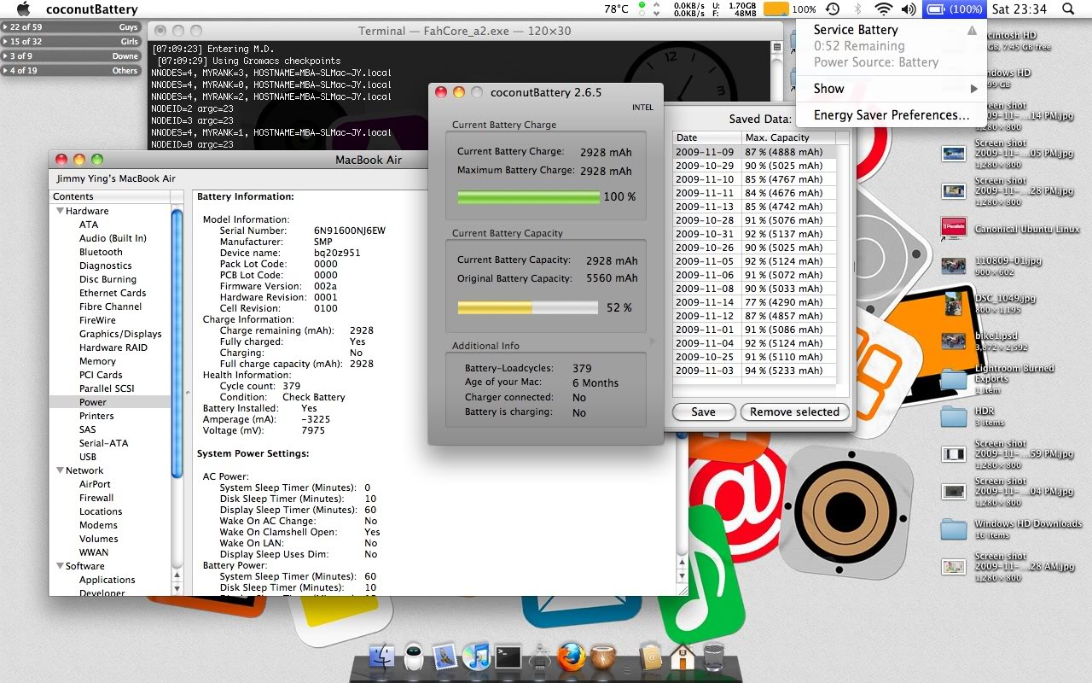Sort saved data by Date column
Screen dimensions: 1092x683
707,137
